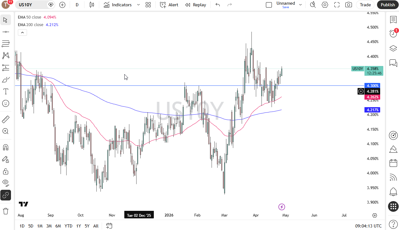399x230 pixels.
Task: Open the watchlist panel
Action: click(x=393, y=19)
